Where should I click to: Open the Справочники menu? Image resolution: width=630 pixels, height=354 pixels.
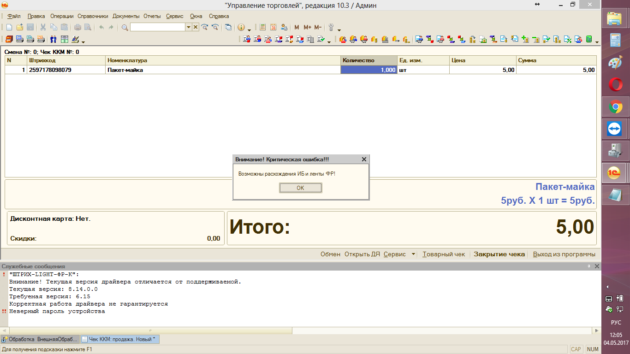pos(93,16)
